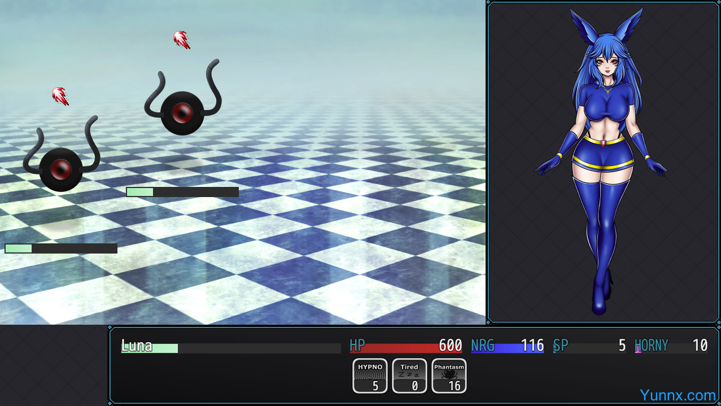Click the HP value 600

pos(450,345)
